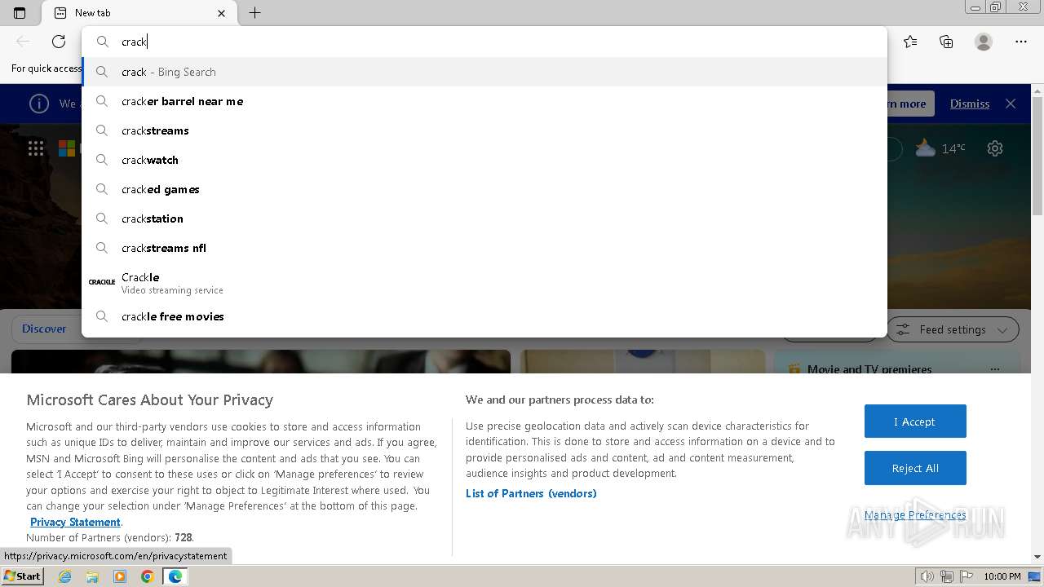Screen dimensions: 1044x587
Task: Click the browser refresh button
Action: click(x=59, y=42)
